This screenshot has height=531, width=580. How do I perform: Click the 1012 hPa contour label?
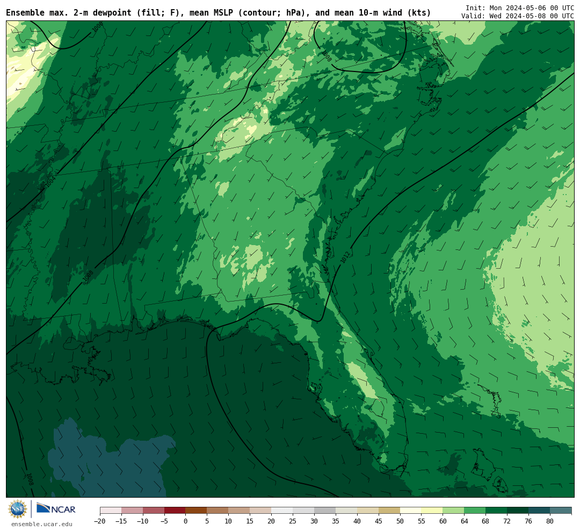pos(345,257)
